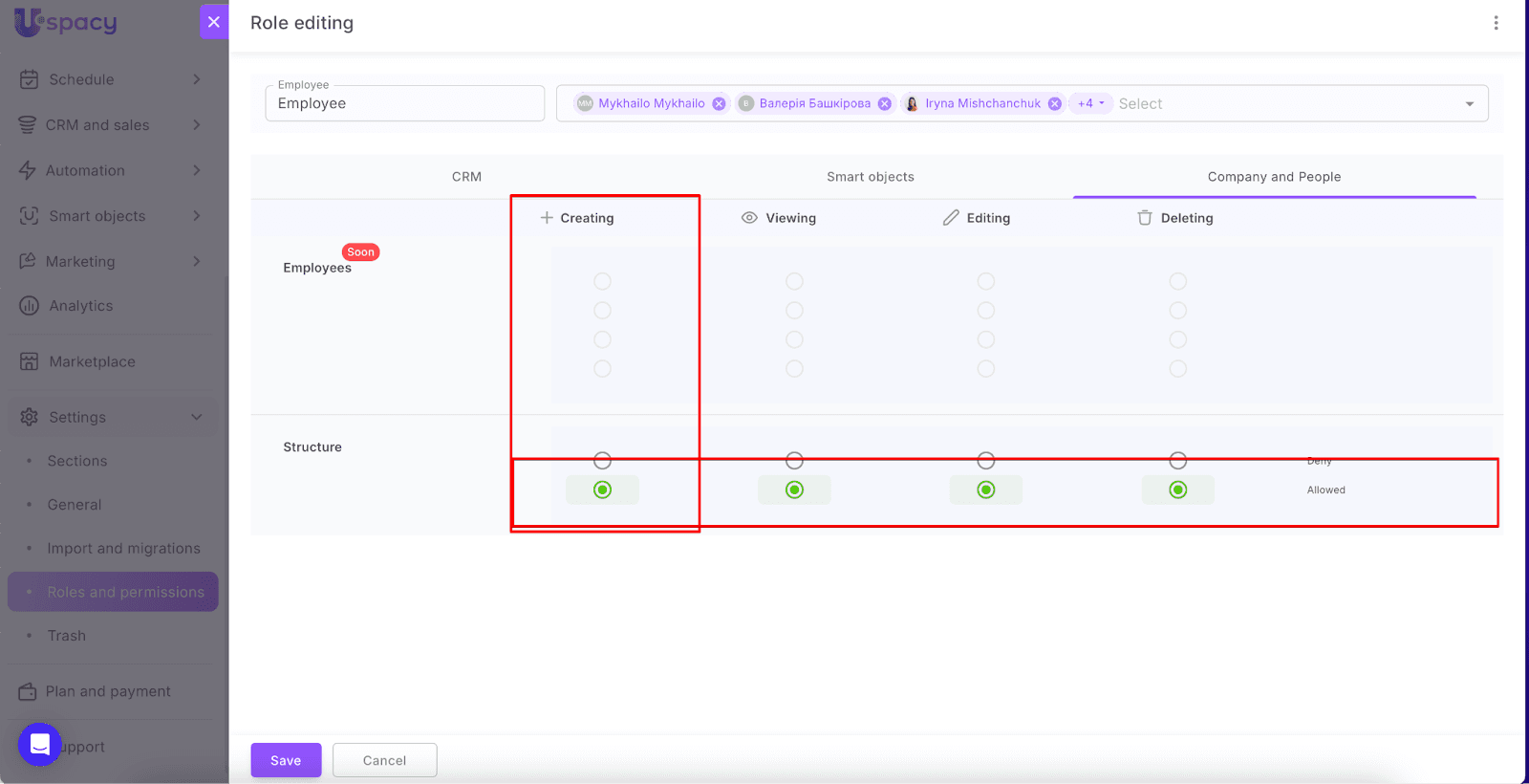This screenshot has width=1529, height=784.
Task: Click the Schedule calendar icon in sidebar
Action: (30, 79)
